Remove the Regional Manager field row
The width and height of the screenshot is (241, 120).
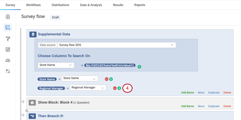coord(115,88)
